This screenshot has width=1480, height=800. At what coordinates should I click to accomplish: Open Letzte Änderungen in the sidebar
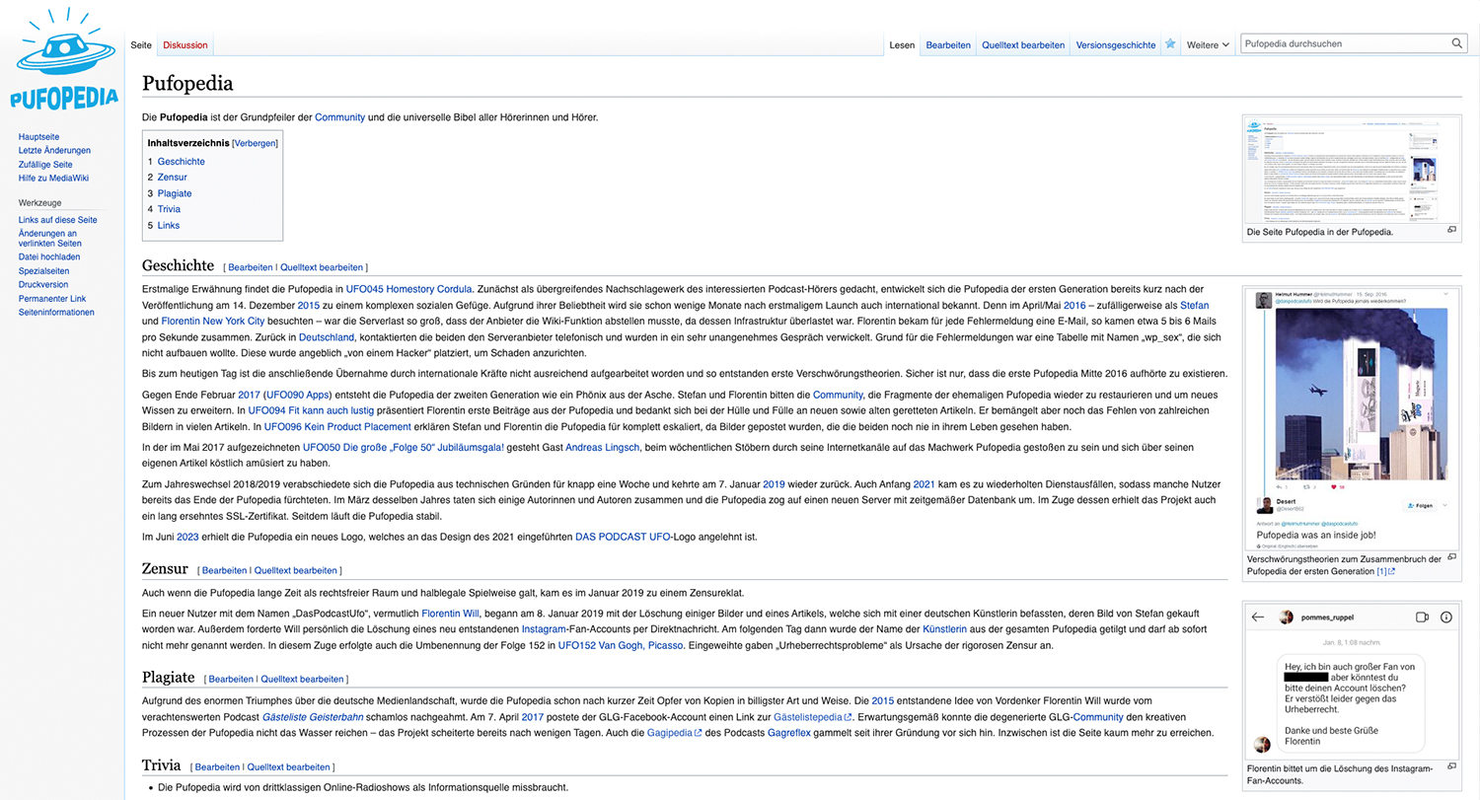click(54, 151)
